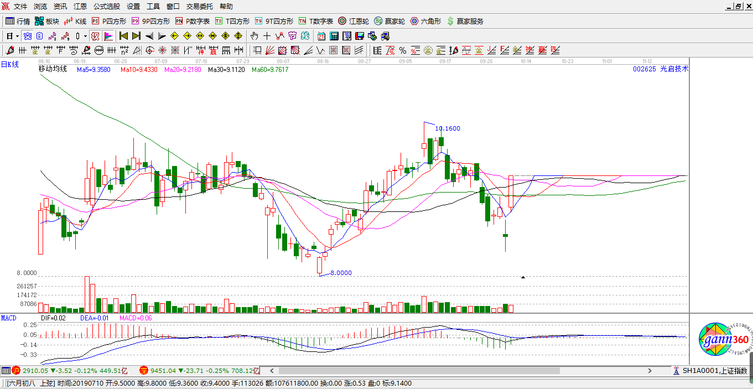Open the 资讯 menu
Viewport: 753px width, 389px height.
pos(60,7)
